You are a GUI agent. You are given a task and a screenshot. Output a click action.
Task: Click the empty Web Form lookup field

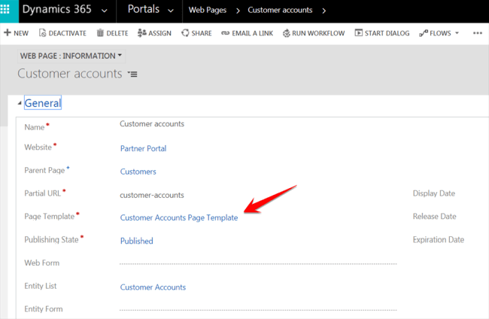point(258,263)
